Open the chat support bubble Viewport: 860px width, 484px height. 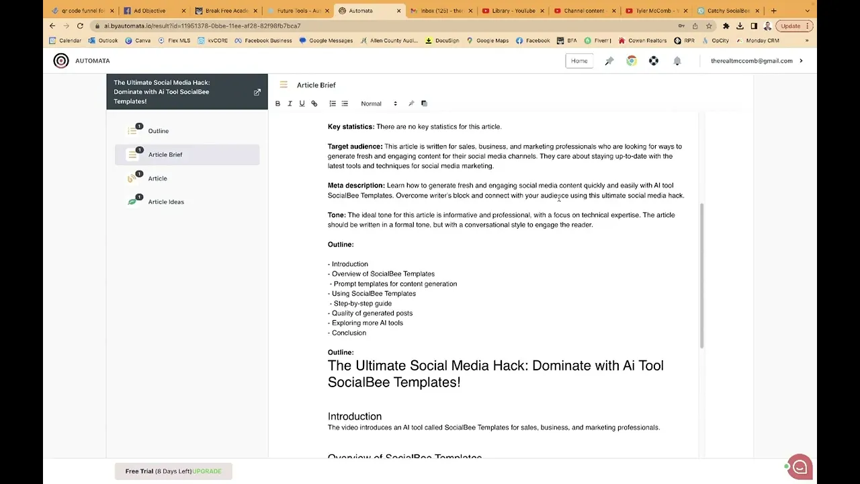[800, 467]
